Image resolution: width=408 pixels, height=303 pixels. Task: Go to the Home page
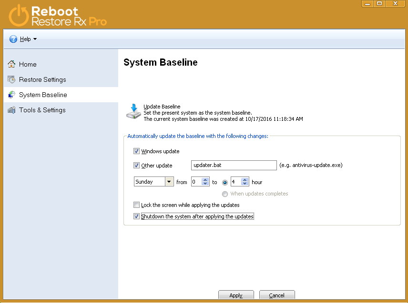tap(28, 64)
